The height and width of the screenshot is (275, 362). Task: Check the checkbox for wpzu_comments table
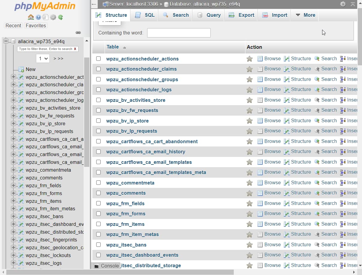pyautogui.click(x=98, y=193)
